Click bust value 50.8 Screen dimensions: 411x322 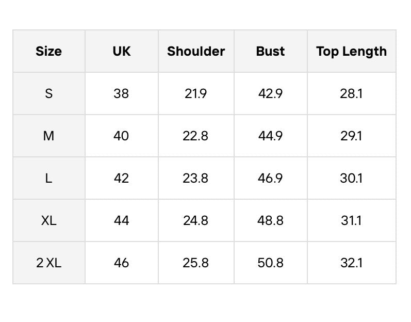click(x=271, y=263)
